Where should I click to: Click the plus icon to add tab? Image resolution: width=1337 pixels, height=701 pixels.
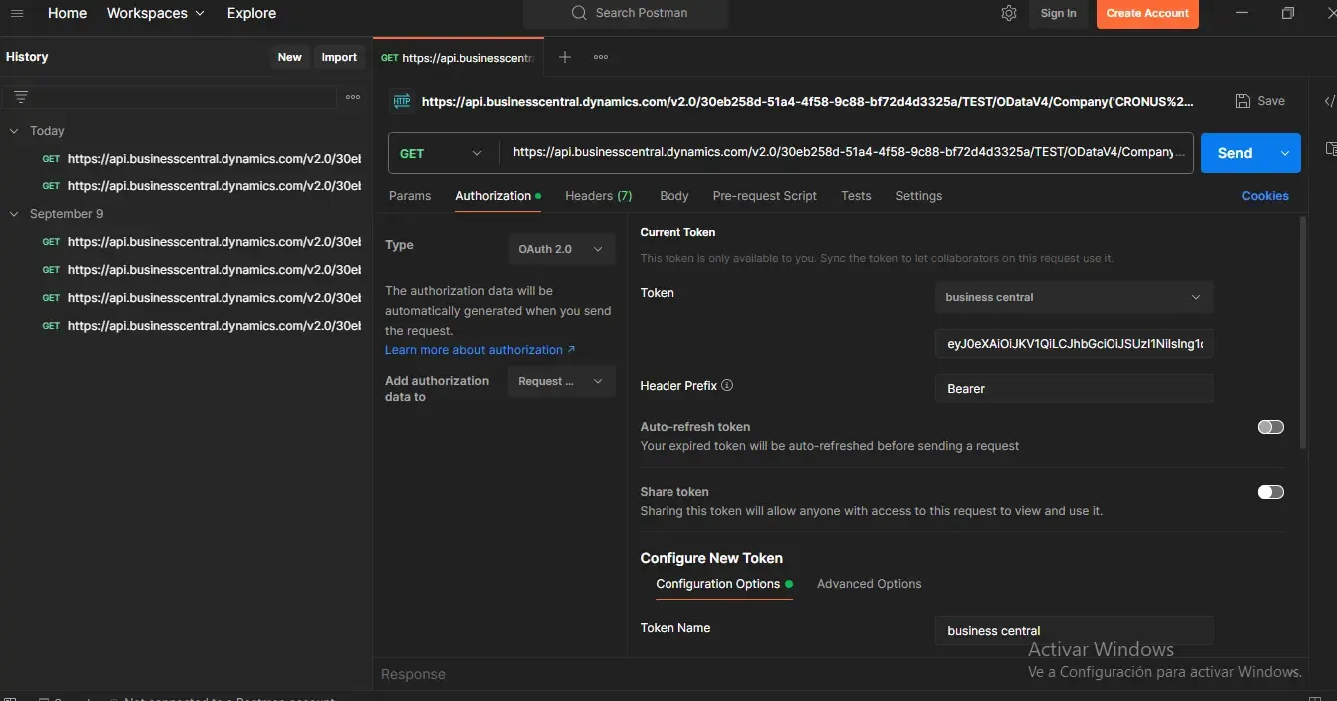click(565, 57)
